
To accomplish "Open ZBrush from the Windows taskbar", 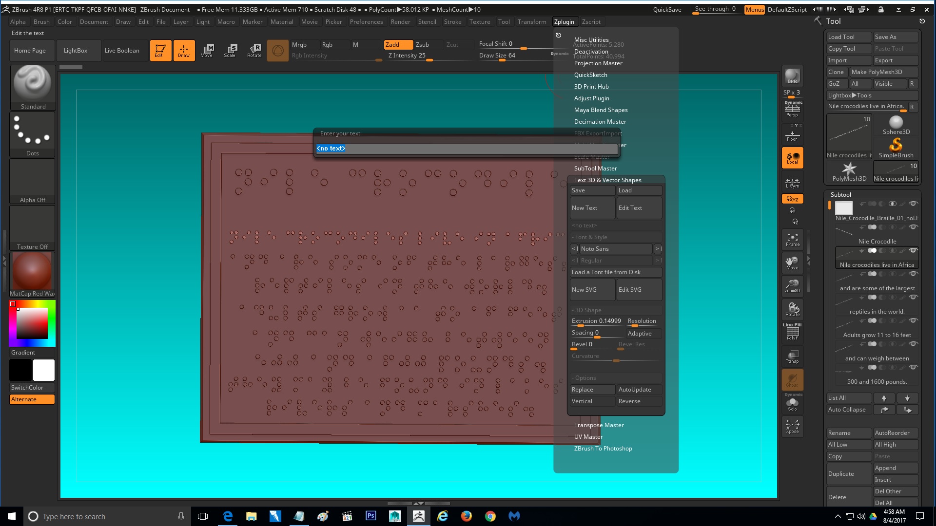I will [x=418, y=516].
